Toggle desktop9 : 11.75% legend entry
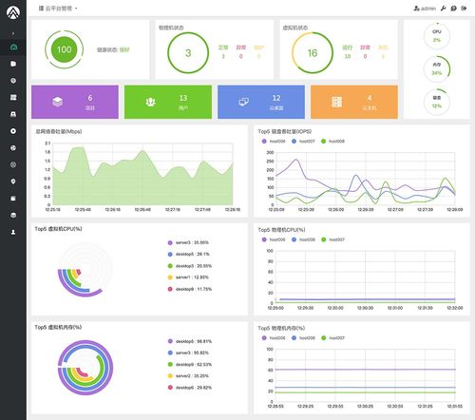Image resolution: width=475 pixels, height=420 pixels. pos(189,289)
